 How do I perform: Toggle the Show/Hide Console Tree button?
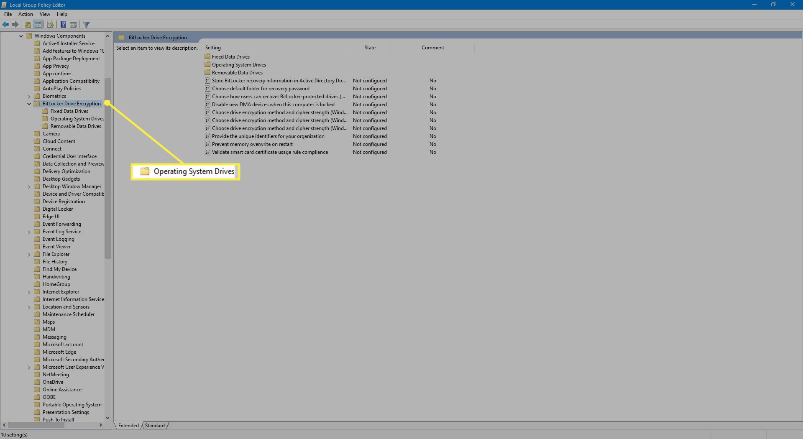[x=38, y=25]
